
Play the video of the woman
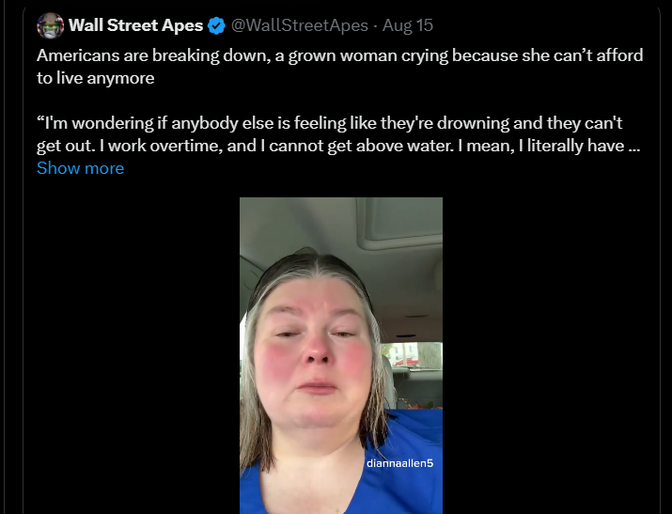[x=340, y=355]
